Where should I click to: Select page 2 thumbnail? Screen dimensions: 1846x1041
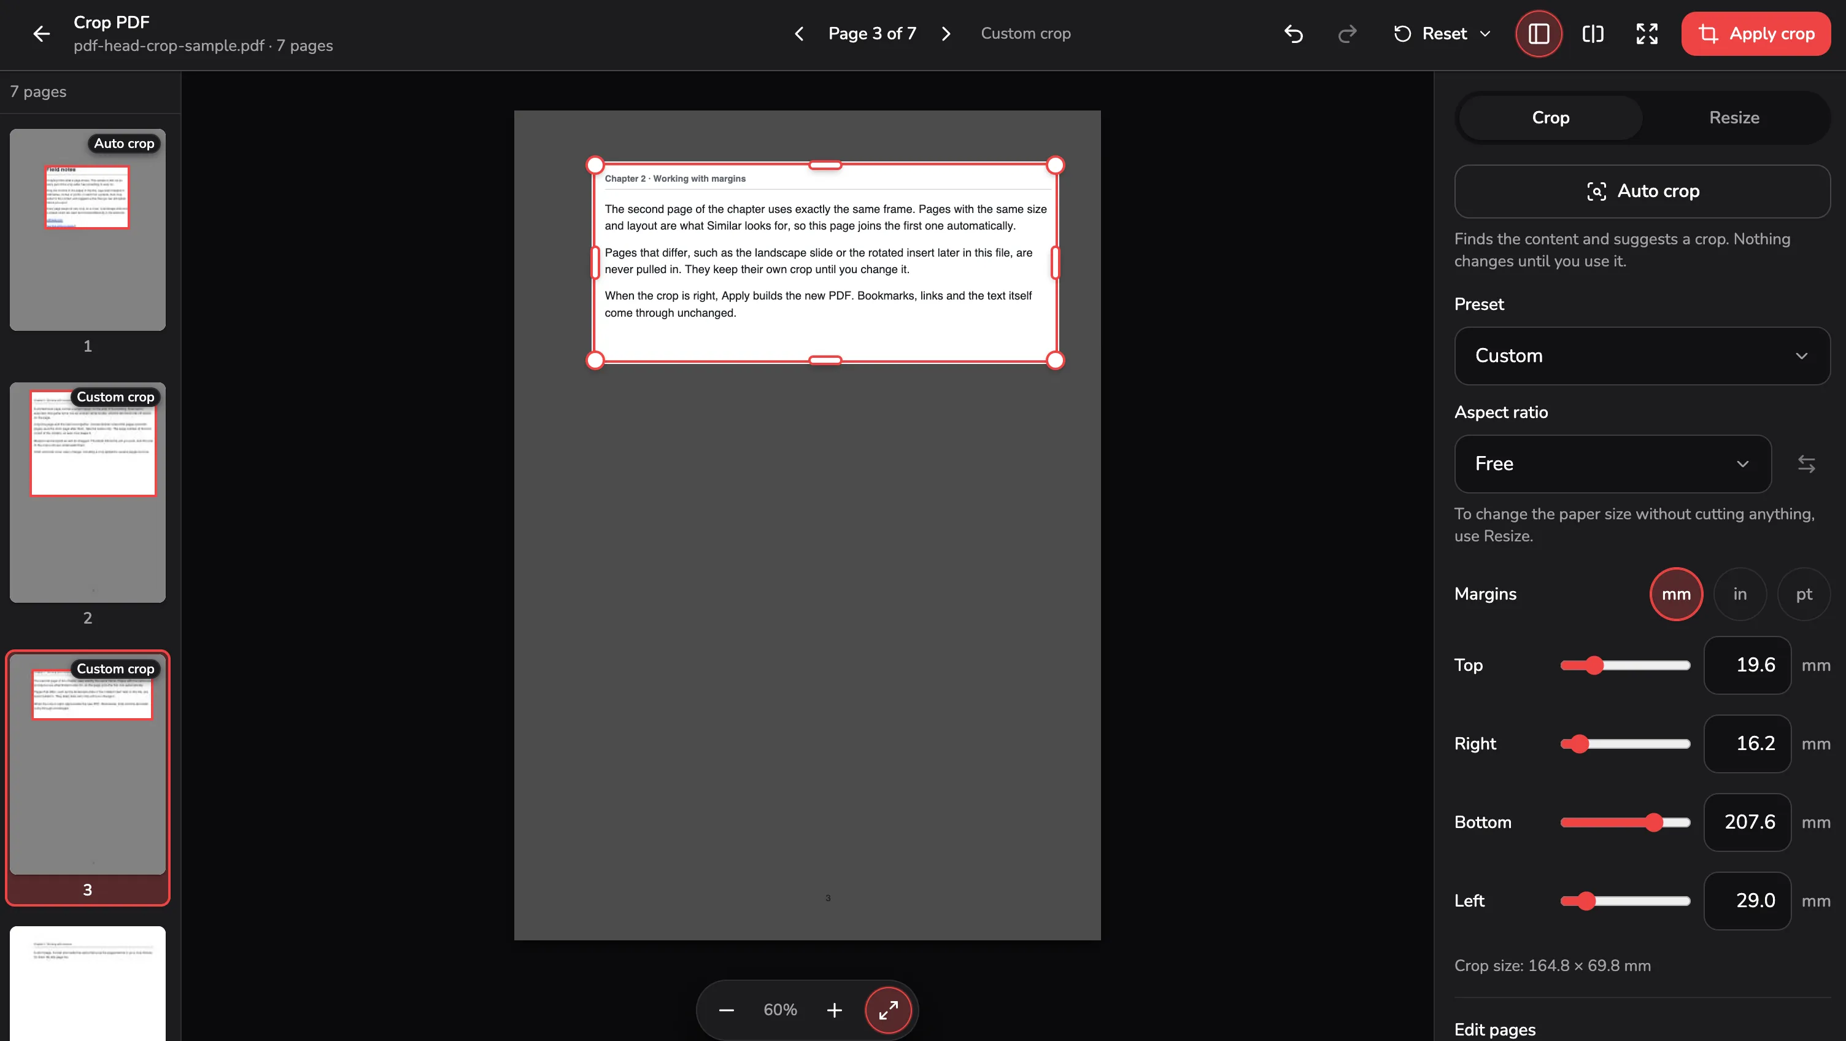pos(87,492)
